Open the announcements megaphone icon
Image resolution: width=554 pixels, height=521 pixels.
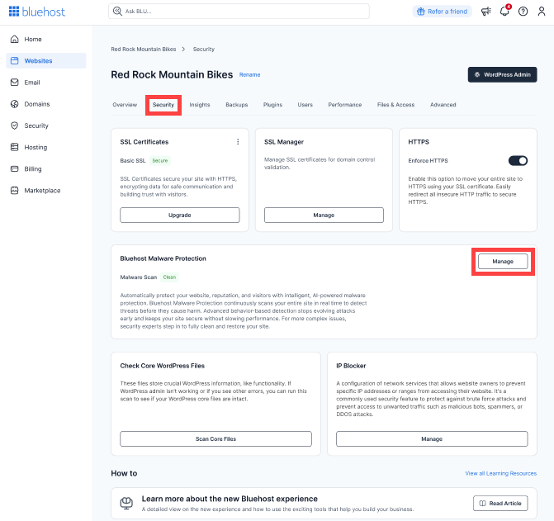pyautogui.click(x=485, y=12)
